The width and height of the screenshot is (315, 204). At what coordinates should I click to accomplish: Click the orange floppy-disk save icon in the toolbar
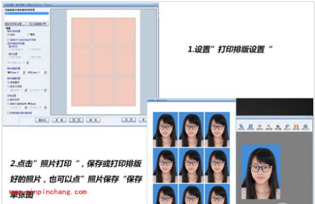(296, 127)
